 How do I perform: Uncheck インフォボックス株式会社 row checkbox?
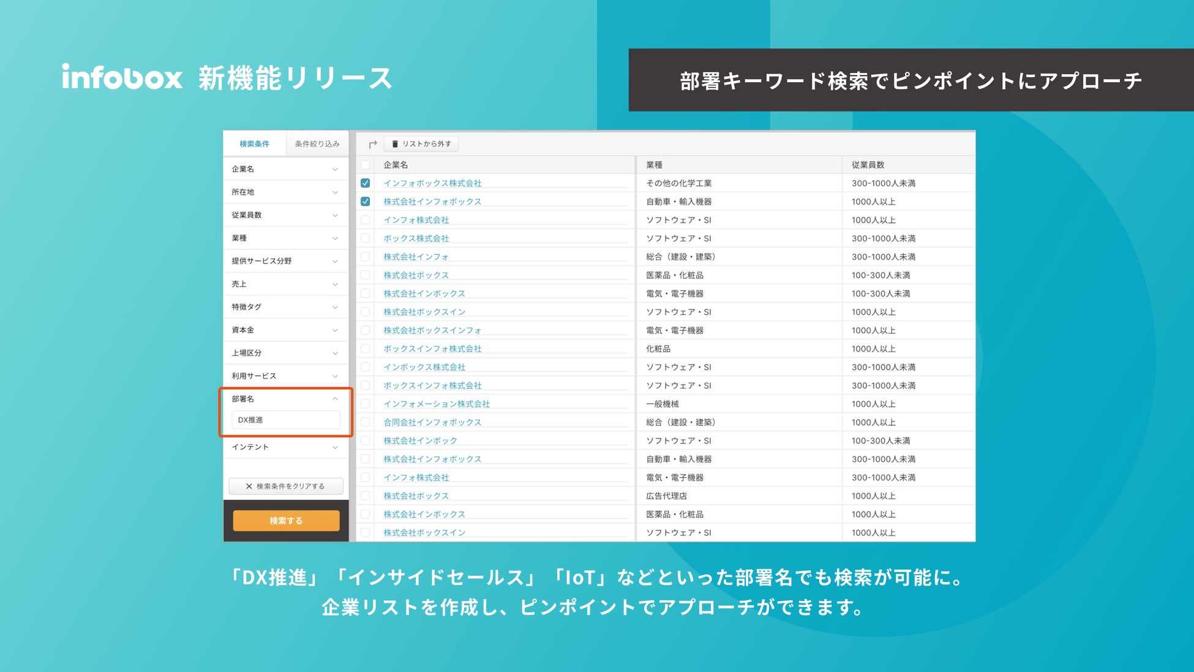366,183
